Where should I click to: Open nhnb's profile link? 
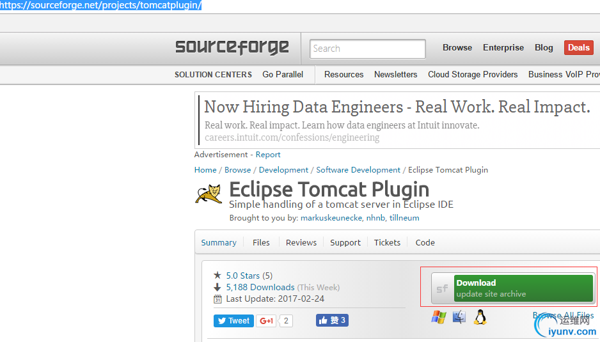(375, 218)
